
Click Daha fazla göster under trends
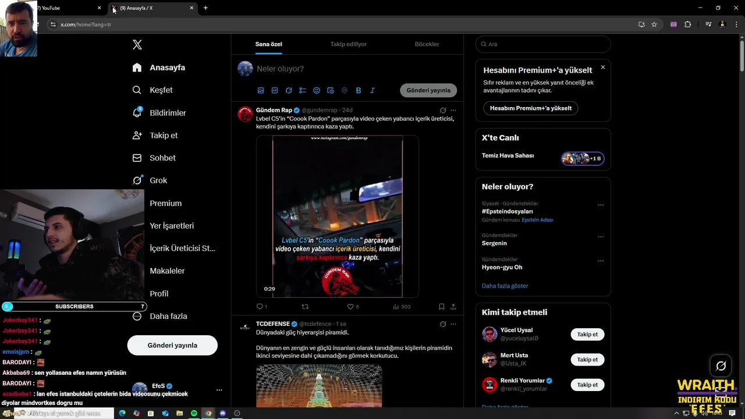point(505,286)
